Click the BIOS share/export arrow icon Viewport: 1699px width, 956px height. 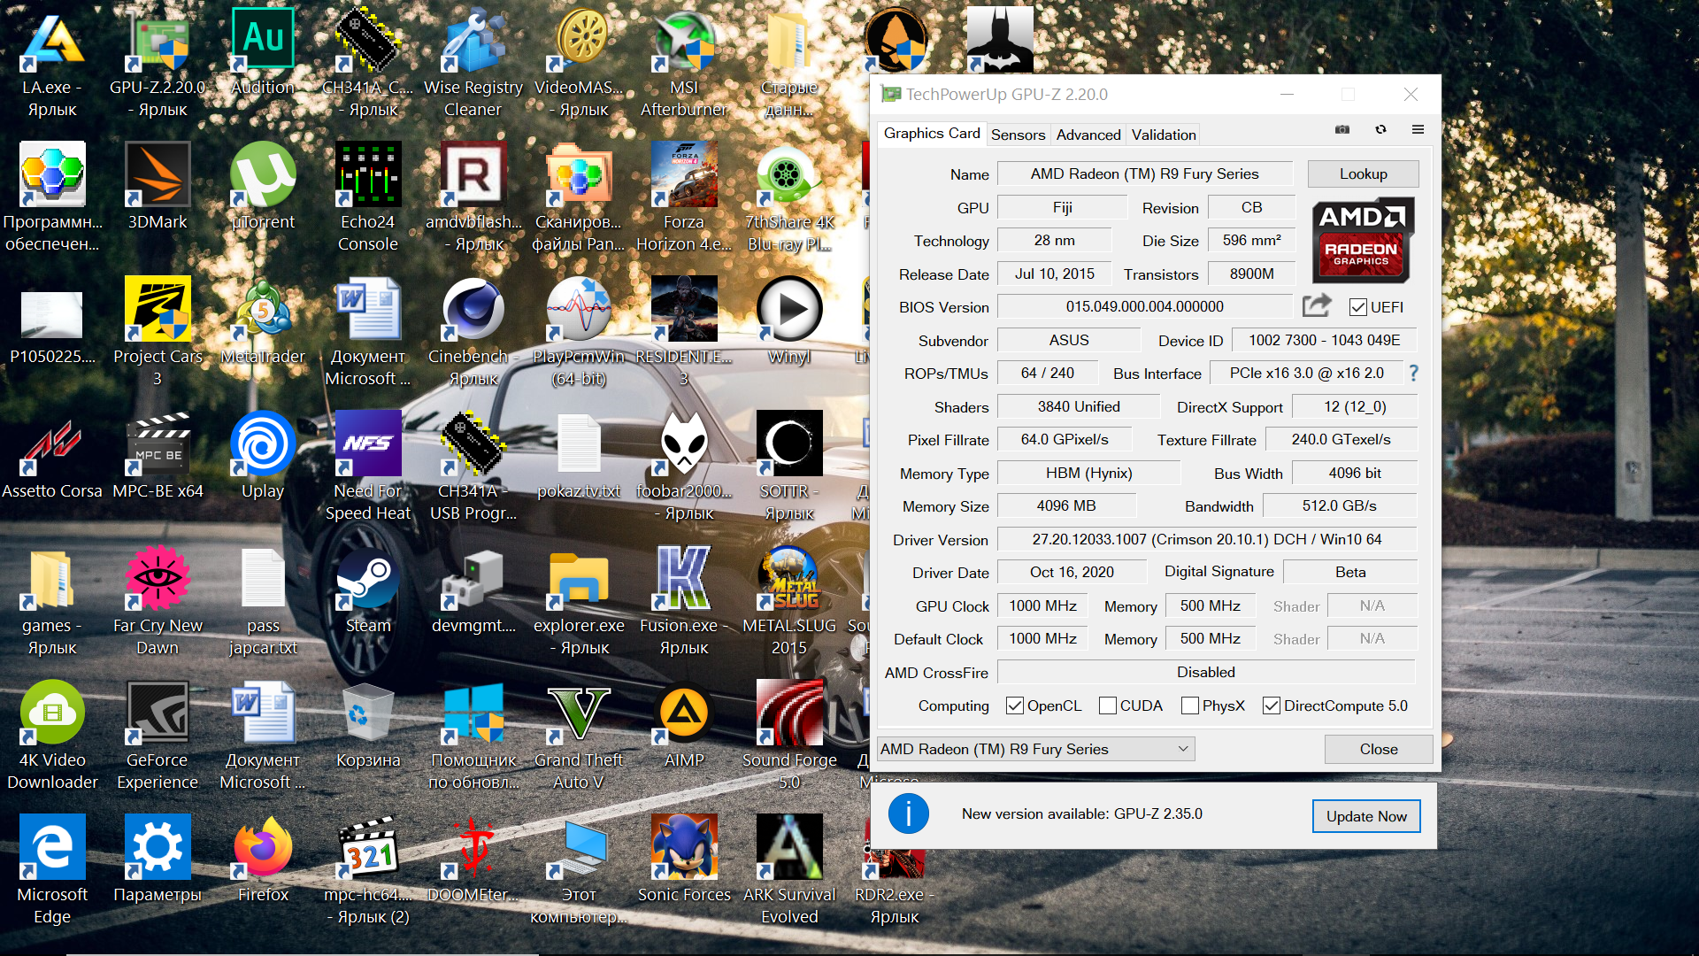coord(1317,306)
